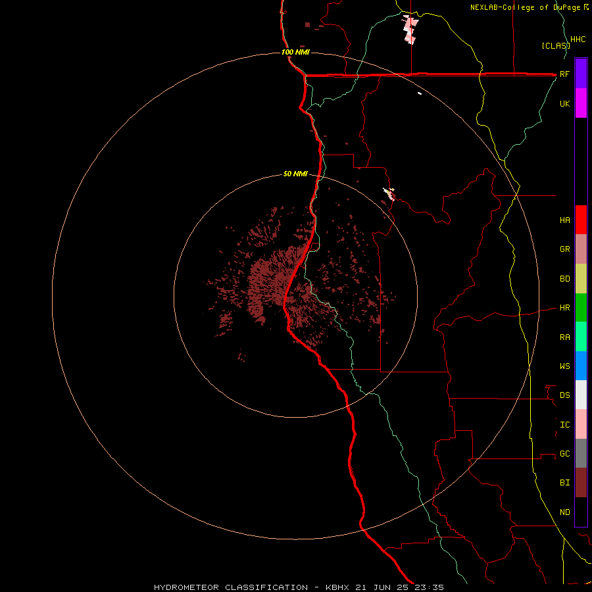Click the KBHX station identifier
Viewport: 592px width, 592px height.
tap(337, 587)
